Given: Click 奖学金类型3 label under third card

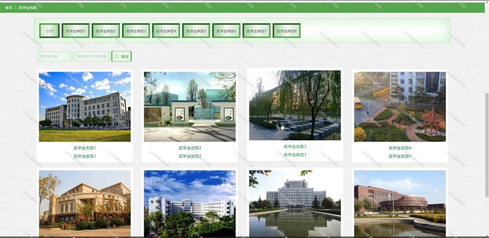Looking at the screenshot, I should (295, 155).
